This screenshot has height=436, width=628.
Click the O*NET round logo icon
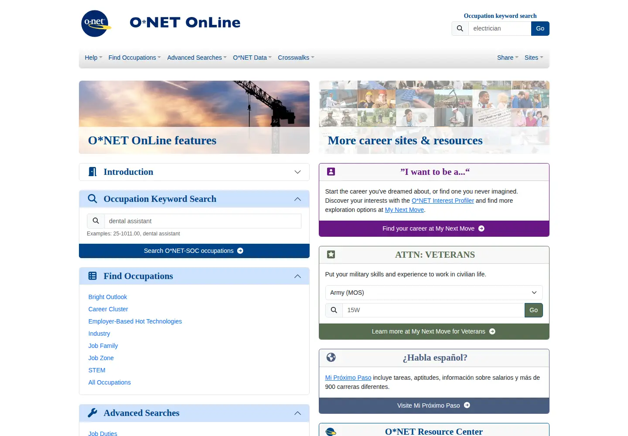96,24
